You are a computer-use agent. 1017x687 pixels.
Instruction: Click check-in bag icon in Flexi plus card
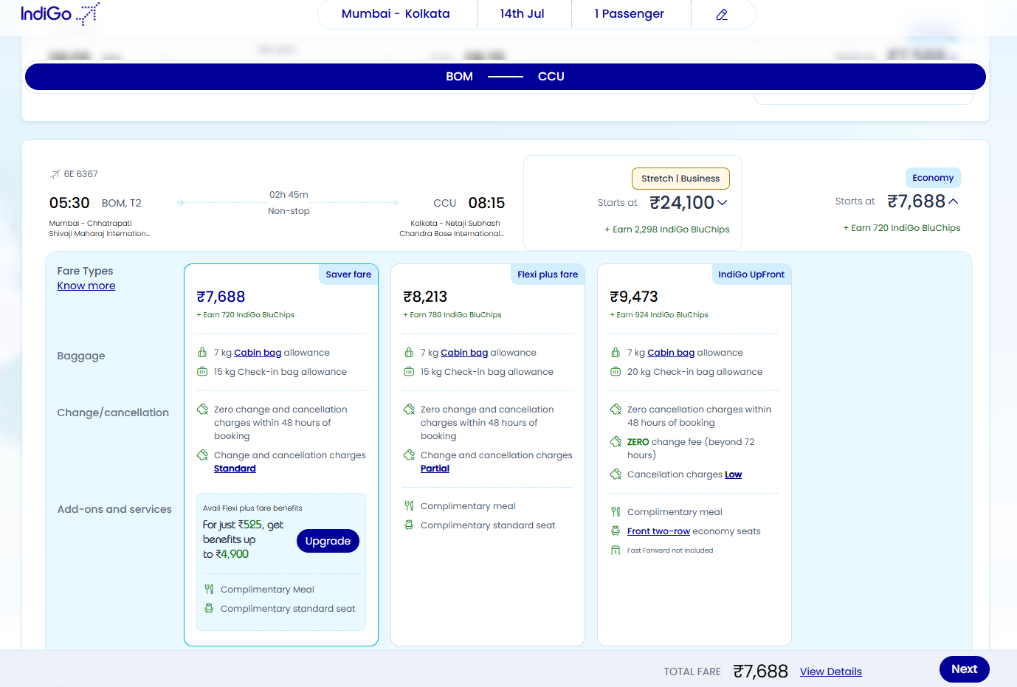point(409,372)
